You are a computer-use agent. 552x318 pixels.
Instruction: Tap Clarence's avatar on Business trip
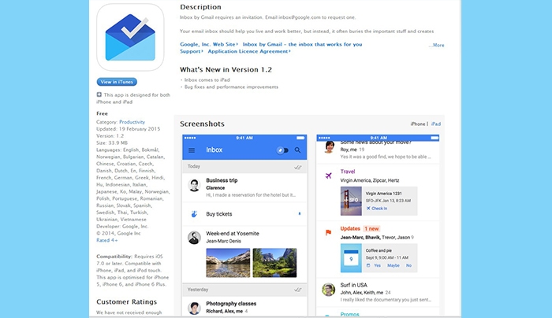pyautogui.click(x=194, y=185)
